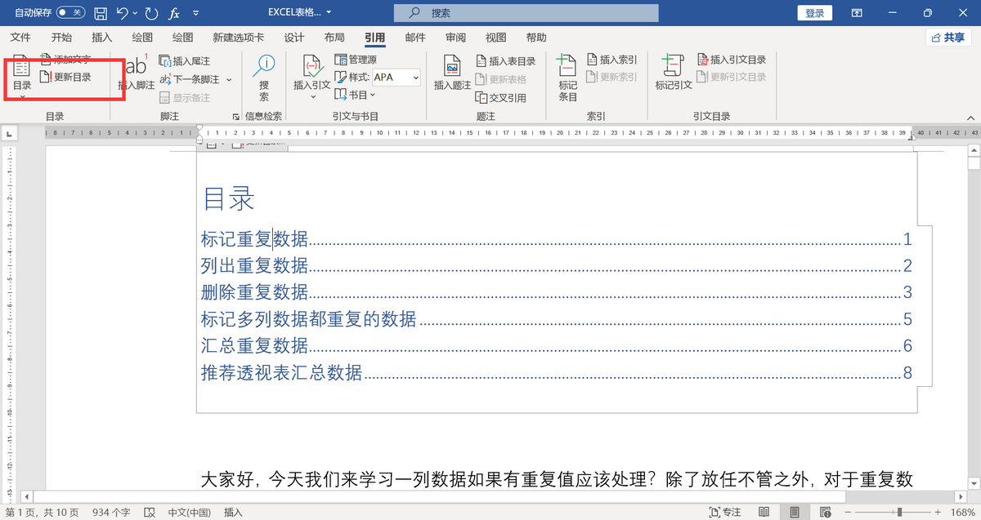Click Insert Table of Authorities icon
The height and width of the screenshot is (520, 981).
click(x=732, y=60)
